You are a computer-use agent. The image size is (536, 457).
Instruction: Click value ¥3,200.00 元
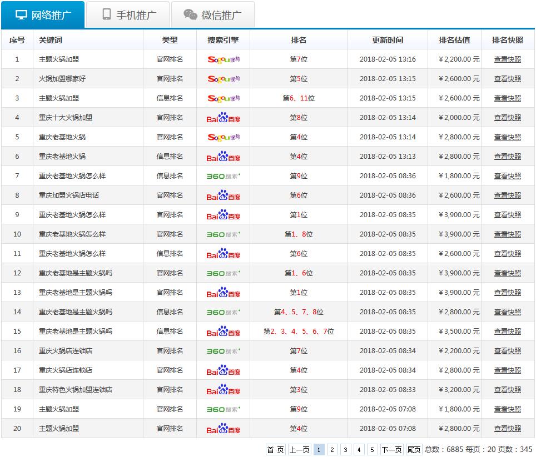tap(459, 390)
